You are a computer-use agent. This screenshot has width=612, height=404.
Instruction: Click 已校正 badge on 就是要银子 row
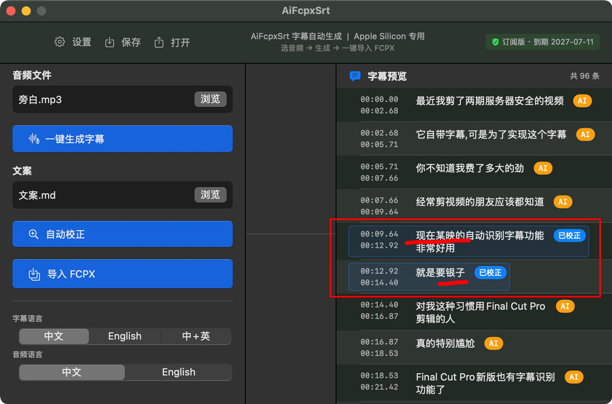tap(490, 272)
